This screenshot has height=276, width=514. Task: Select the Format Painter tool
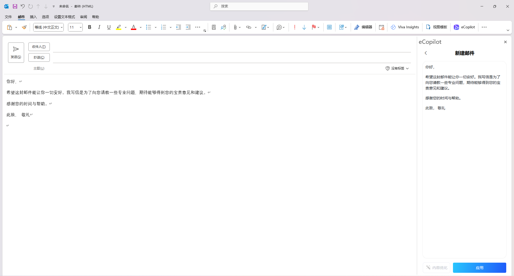(24, 27)
